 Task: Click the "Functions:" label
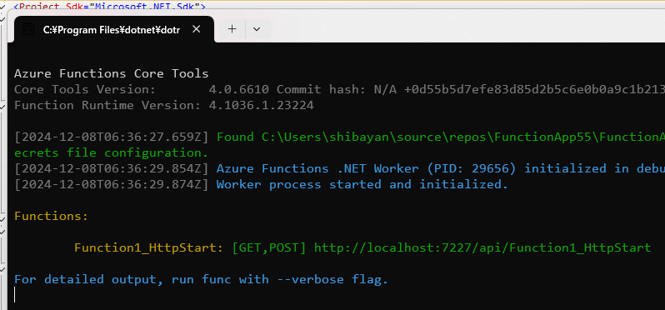click(x=51, y=216)
